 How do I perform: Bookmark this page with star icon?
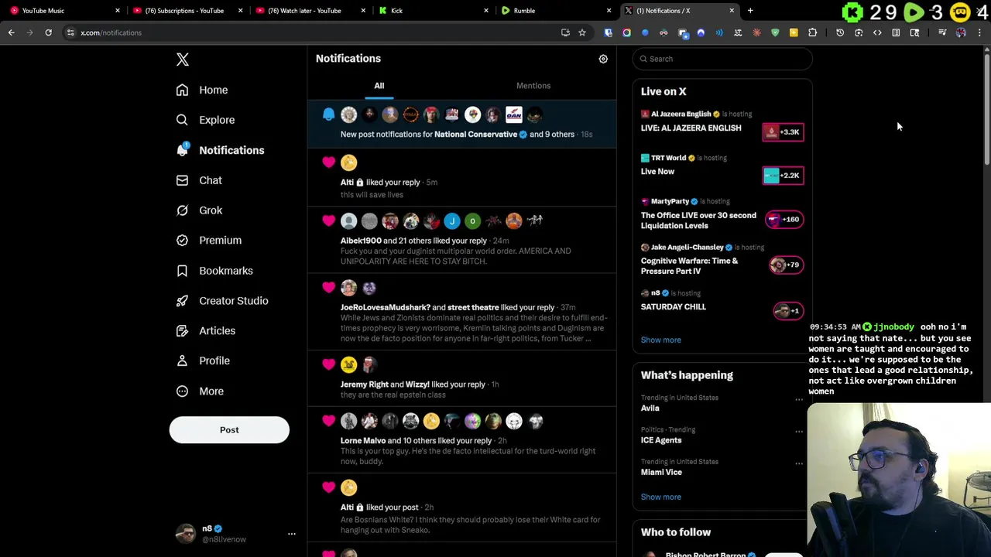582,32
